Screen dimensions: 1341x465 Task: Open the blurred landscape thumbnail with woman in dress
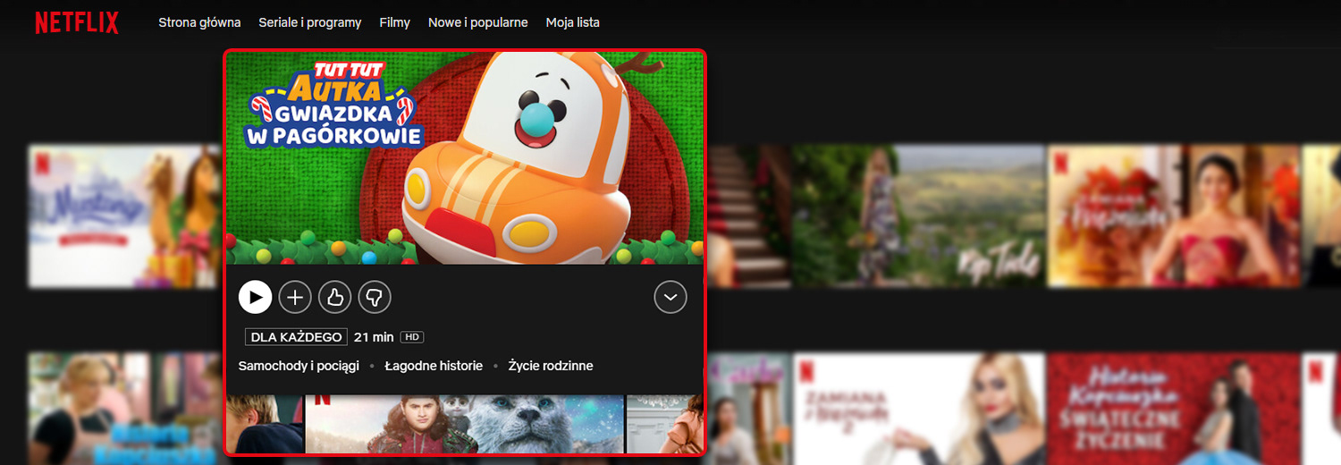(x=918, y=216)
